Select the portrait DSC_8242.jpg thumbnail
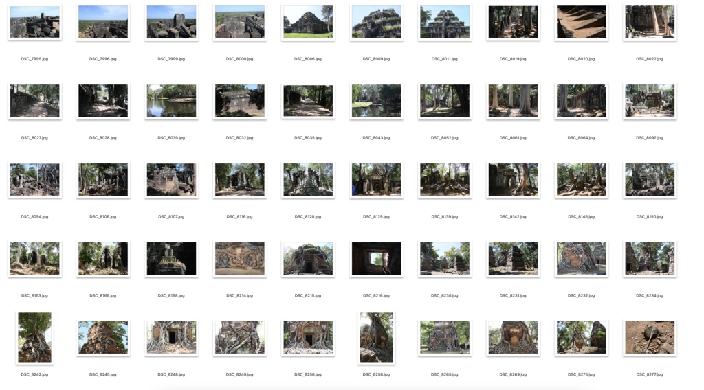This screenshot has width=704, height=390. (x=34, y=338)
